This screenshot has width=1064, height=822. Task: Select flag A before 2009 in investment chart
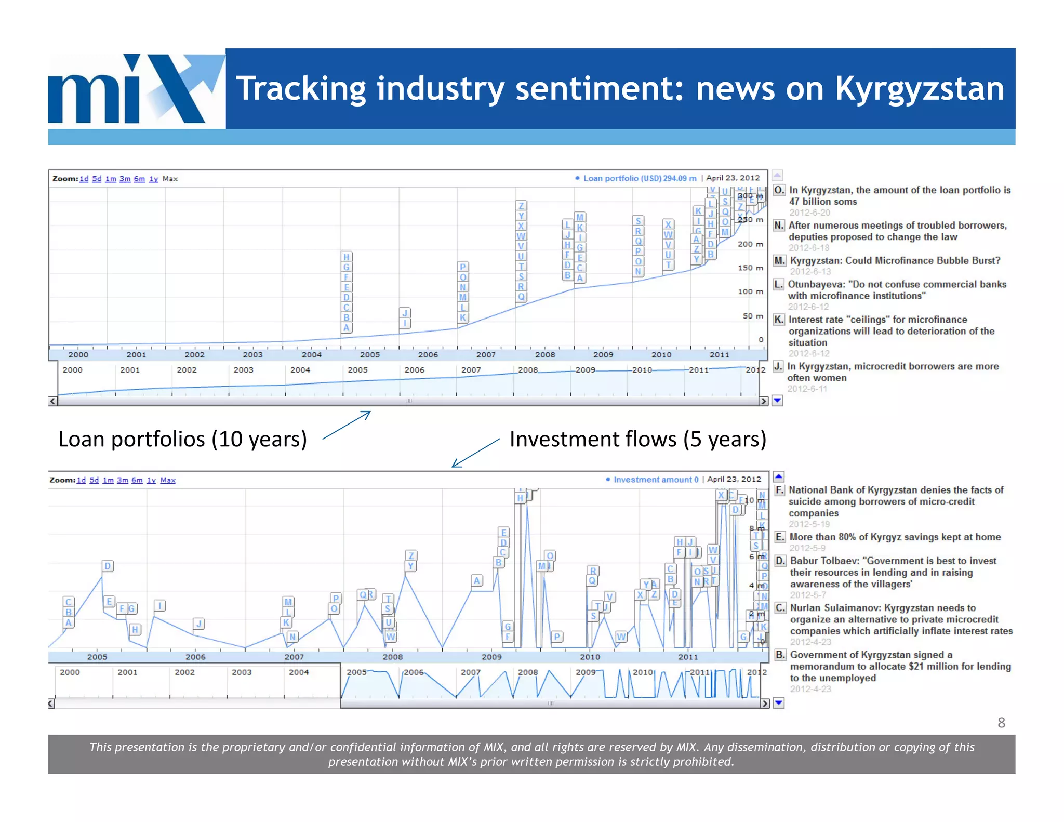pyautogui.click(x=476, y=580)
